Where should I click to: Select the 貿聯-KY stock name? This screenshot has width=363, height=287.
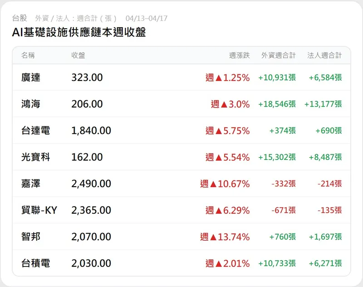39,210
